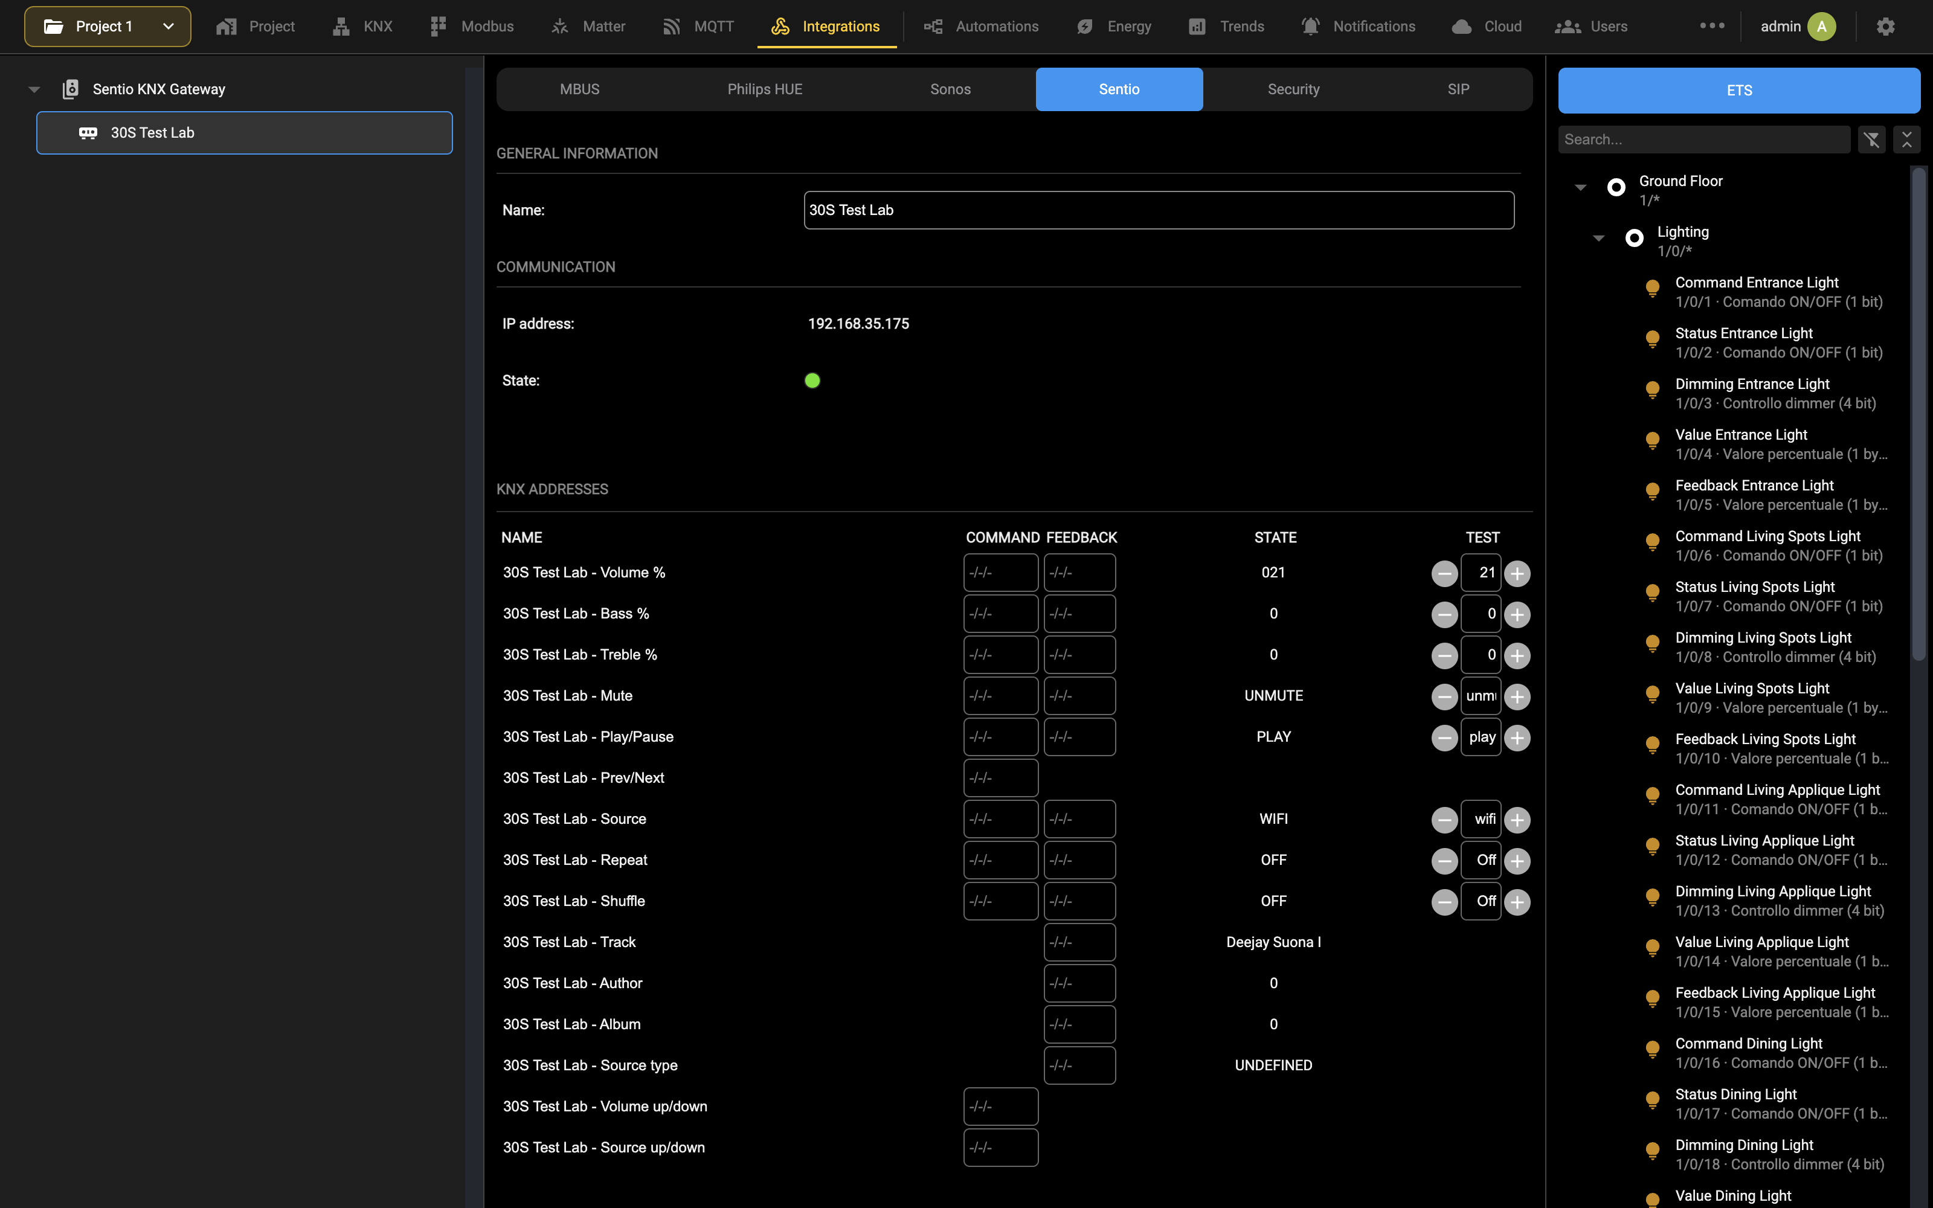
Task: Open the settings gear icon
Action: (x=1885, y=27)
